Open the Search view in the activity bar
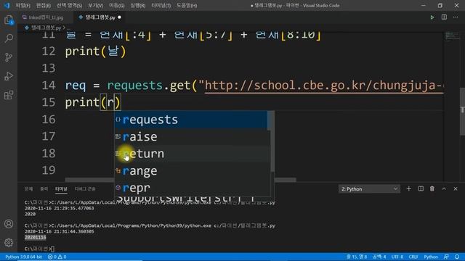 [x=9, y=38]
